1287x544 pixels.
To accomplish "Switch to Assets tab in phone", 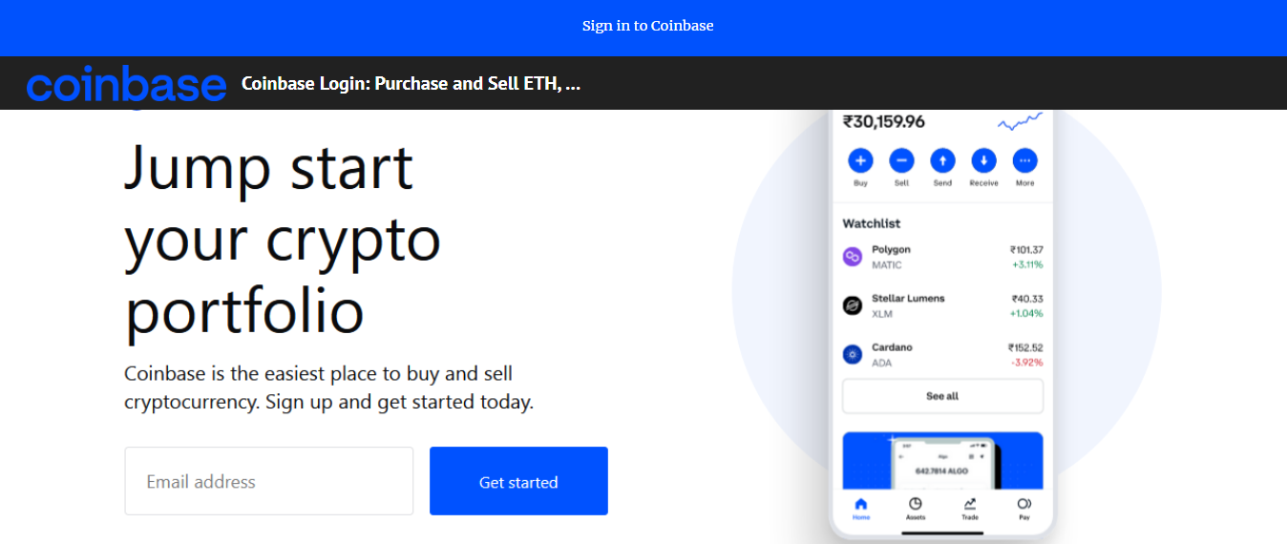I will (x=916, y=508).
